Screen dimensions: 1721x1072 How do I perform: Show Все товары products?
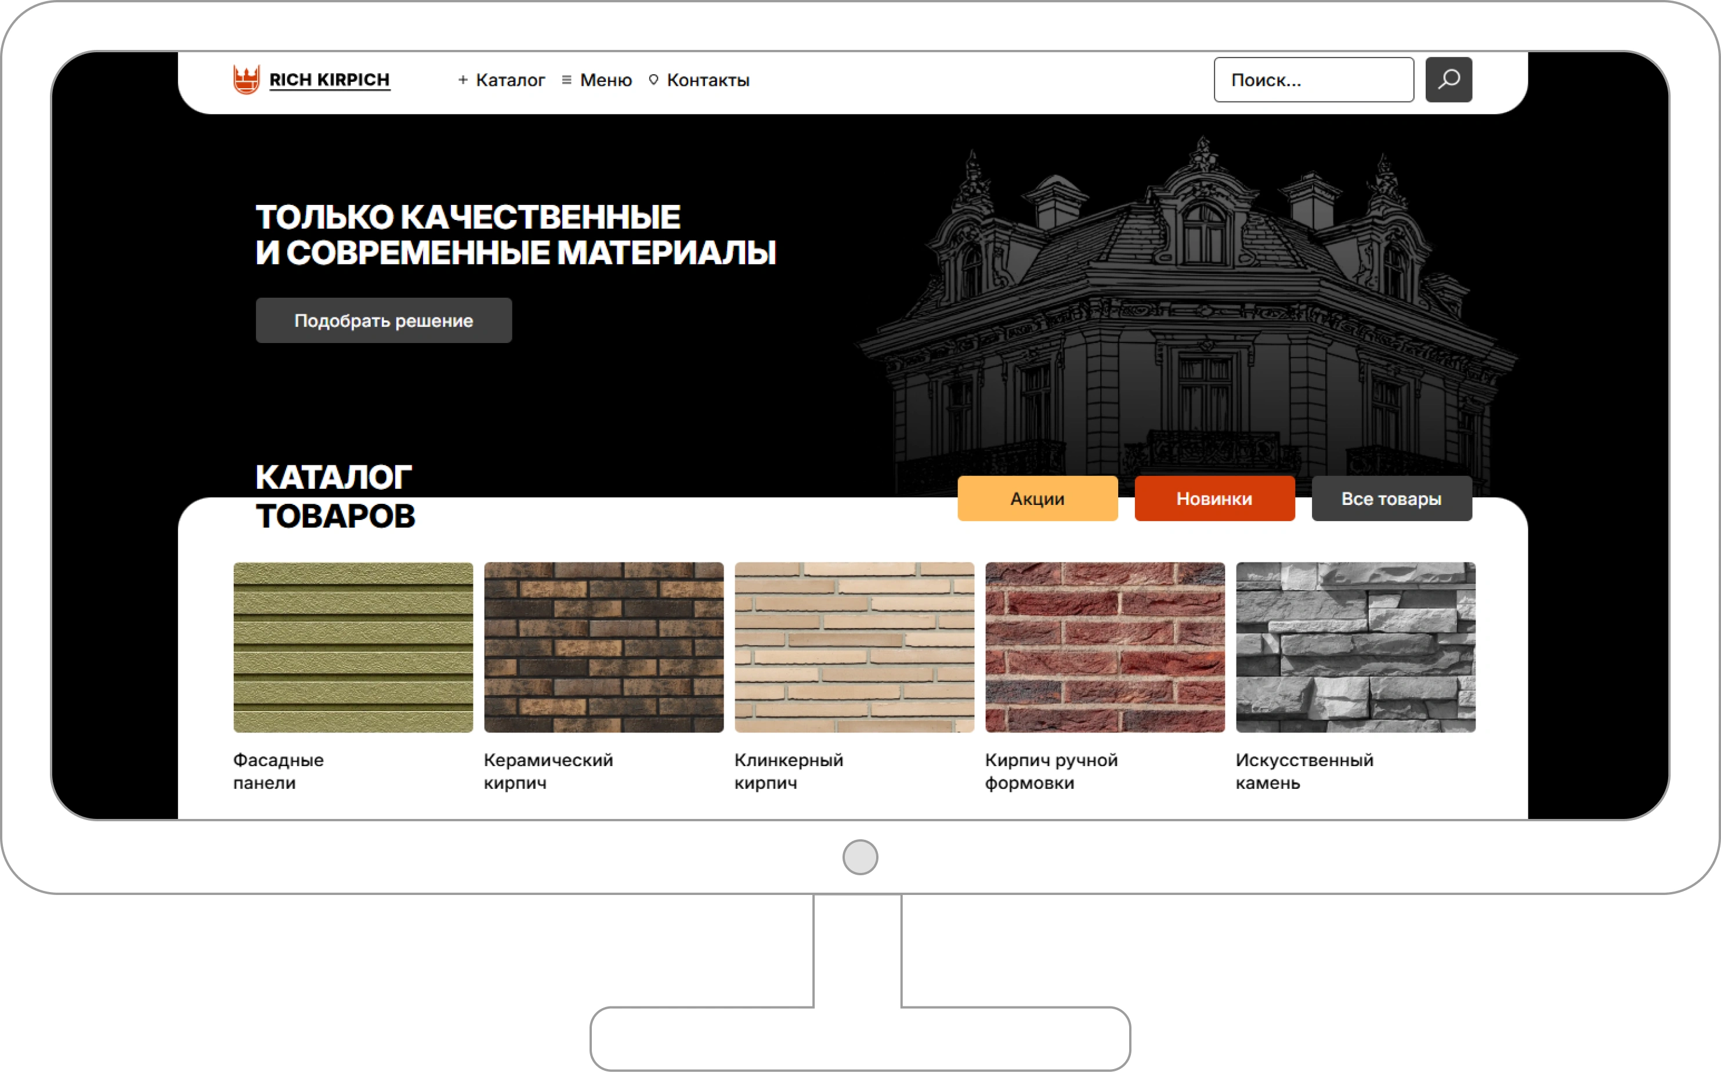coord(1391,499)
